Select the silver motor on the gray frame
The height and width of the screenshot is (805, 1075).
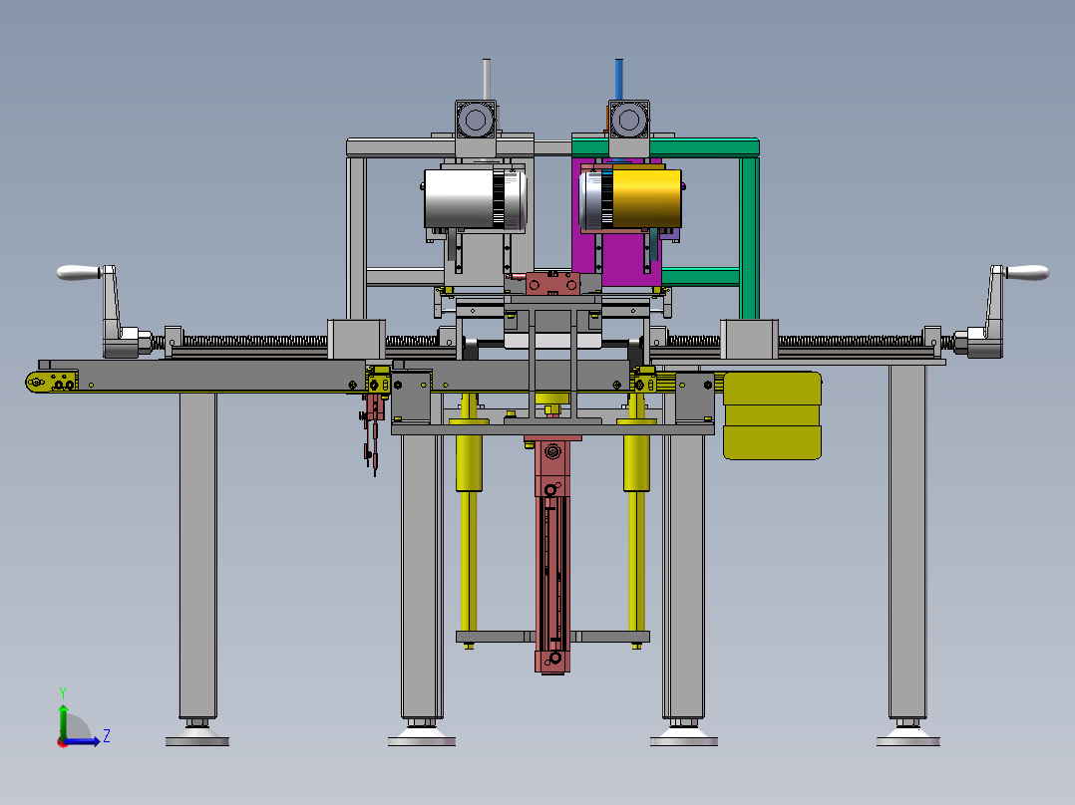click(459, 198)
